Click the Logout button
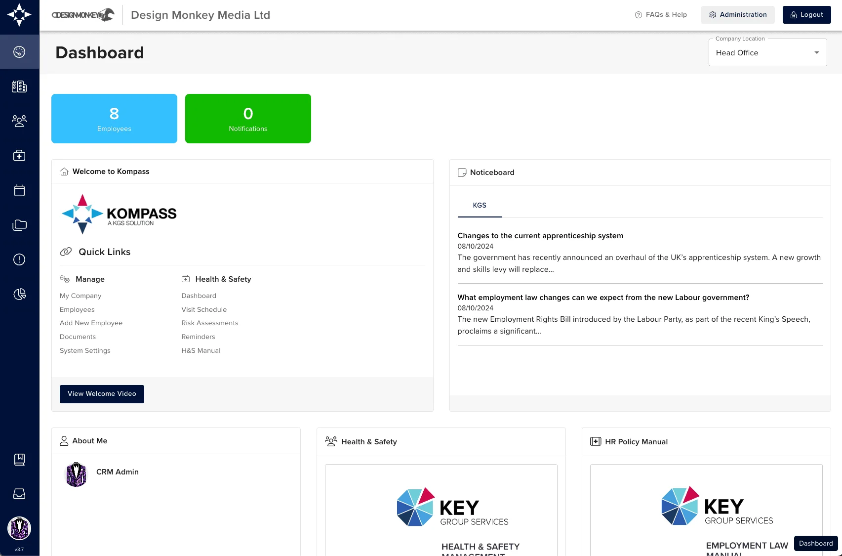 tap(806, 15)
